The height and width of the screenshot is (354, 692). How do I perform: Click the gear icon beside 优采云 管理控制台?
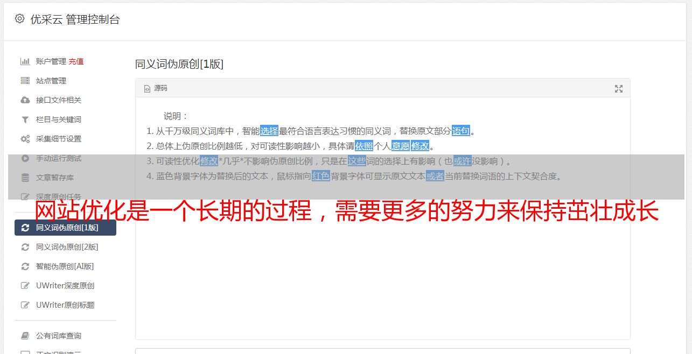(20, 19)
